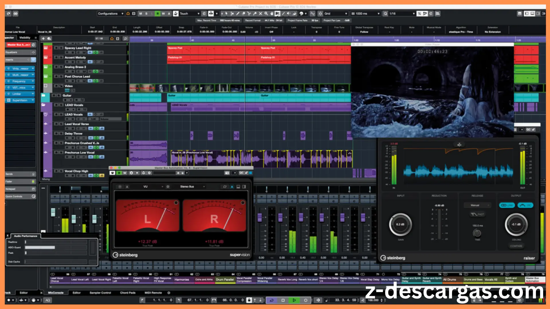The image size is (550, 309).
Task: Click the Quick Controls section icon
Action: pos(34,196)
